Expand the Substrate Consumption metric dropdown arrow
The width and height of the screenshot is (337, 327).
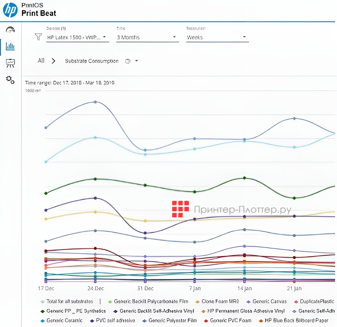tap(136, 61)
